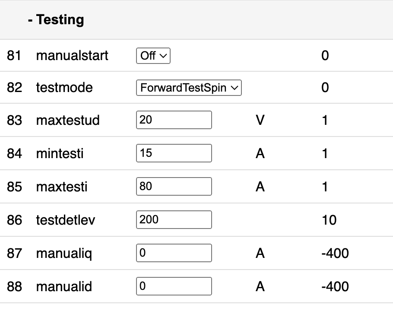Screen dimensions: 393x324
Task: Focus the manualid input box
Action: [174, 286]
